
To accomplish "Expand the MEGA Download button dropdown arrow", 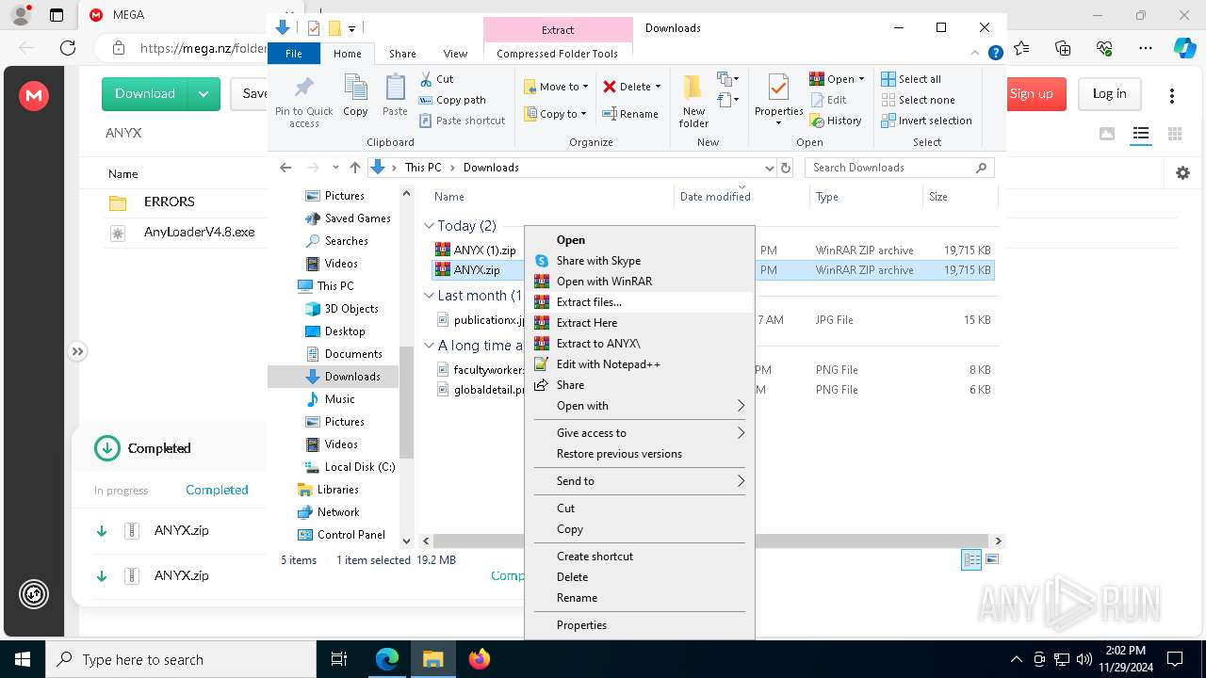I will click(204, 94).
